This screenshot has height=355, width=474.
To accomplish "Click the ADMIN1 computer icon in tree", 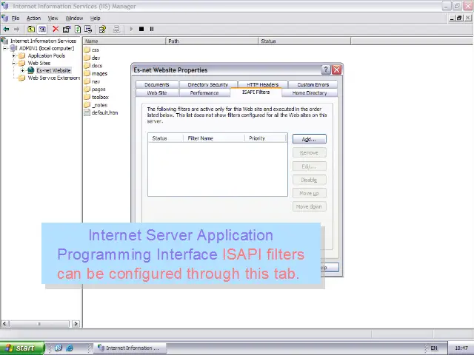I will click(14, 48).
